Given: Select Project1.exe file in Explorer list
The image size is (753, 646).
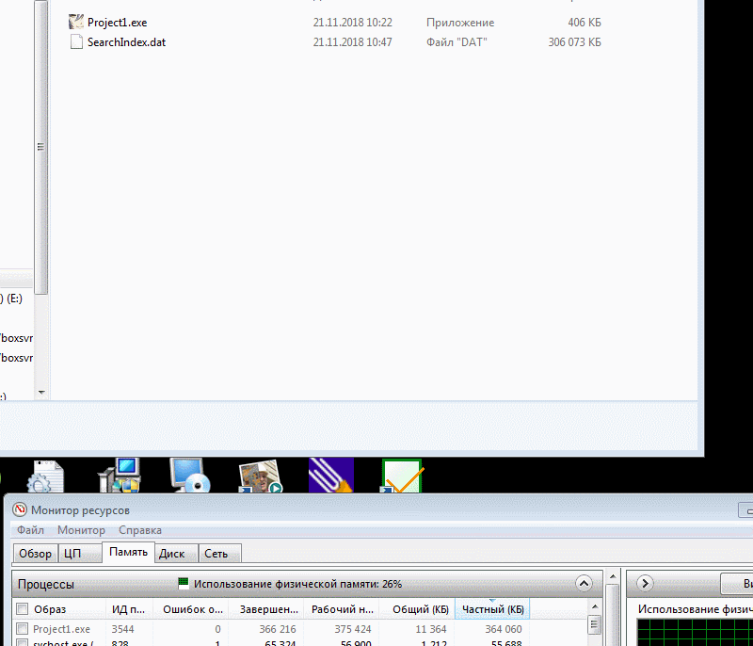Looking at the screenshot, I should click(117, 23).
